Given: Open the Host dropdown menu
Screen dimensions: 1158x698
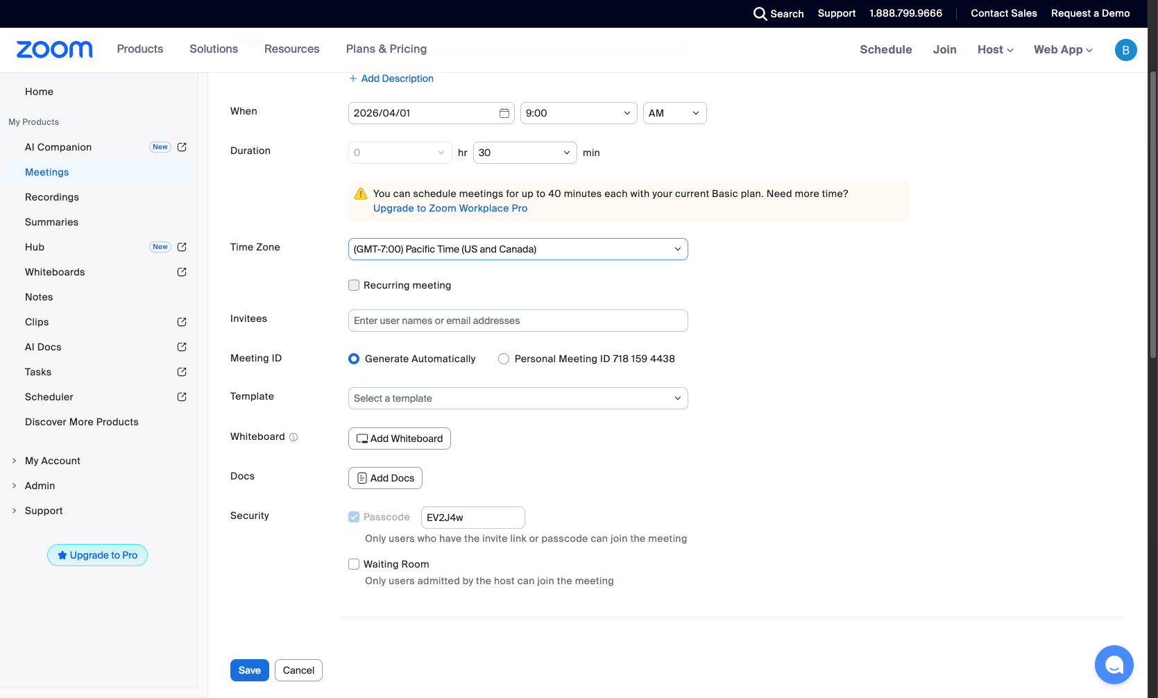Looking at the screenshot, I should [996, 50].
